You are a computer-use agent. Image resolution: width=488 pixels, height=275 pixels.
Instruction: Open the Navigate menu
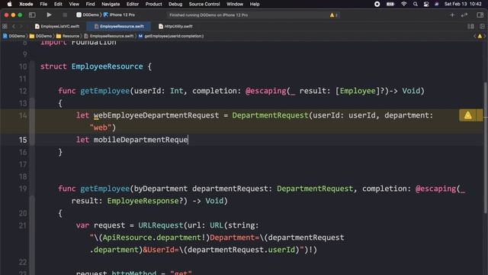tap(111, 4)
